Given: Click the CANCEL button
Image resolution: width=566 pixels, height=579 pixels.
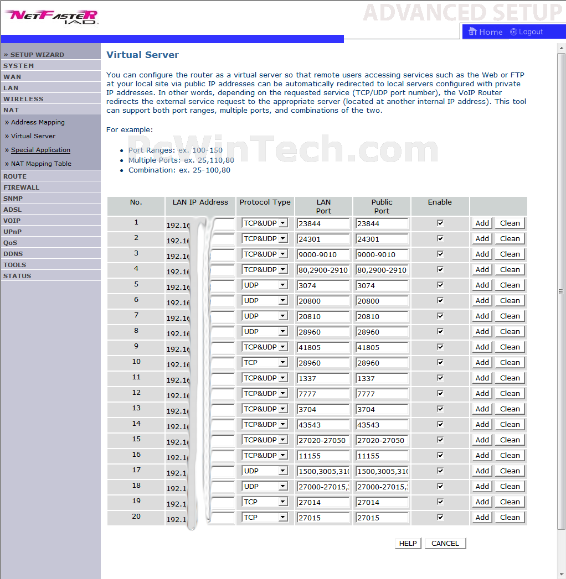Looking at the screenshot, I should click(445, 543).
